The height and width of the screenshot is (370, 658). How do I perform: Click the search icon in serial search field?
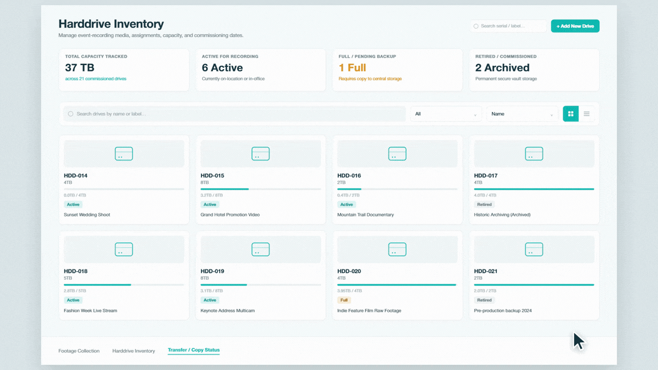click(476, 26)
